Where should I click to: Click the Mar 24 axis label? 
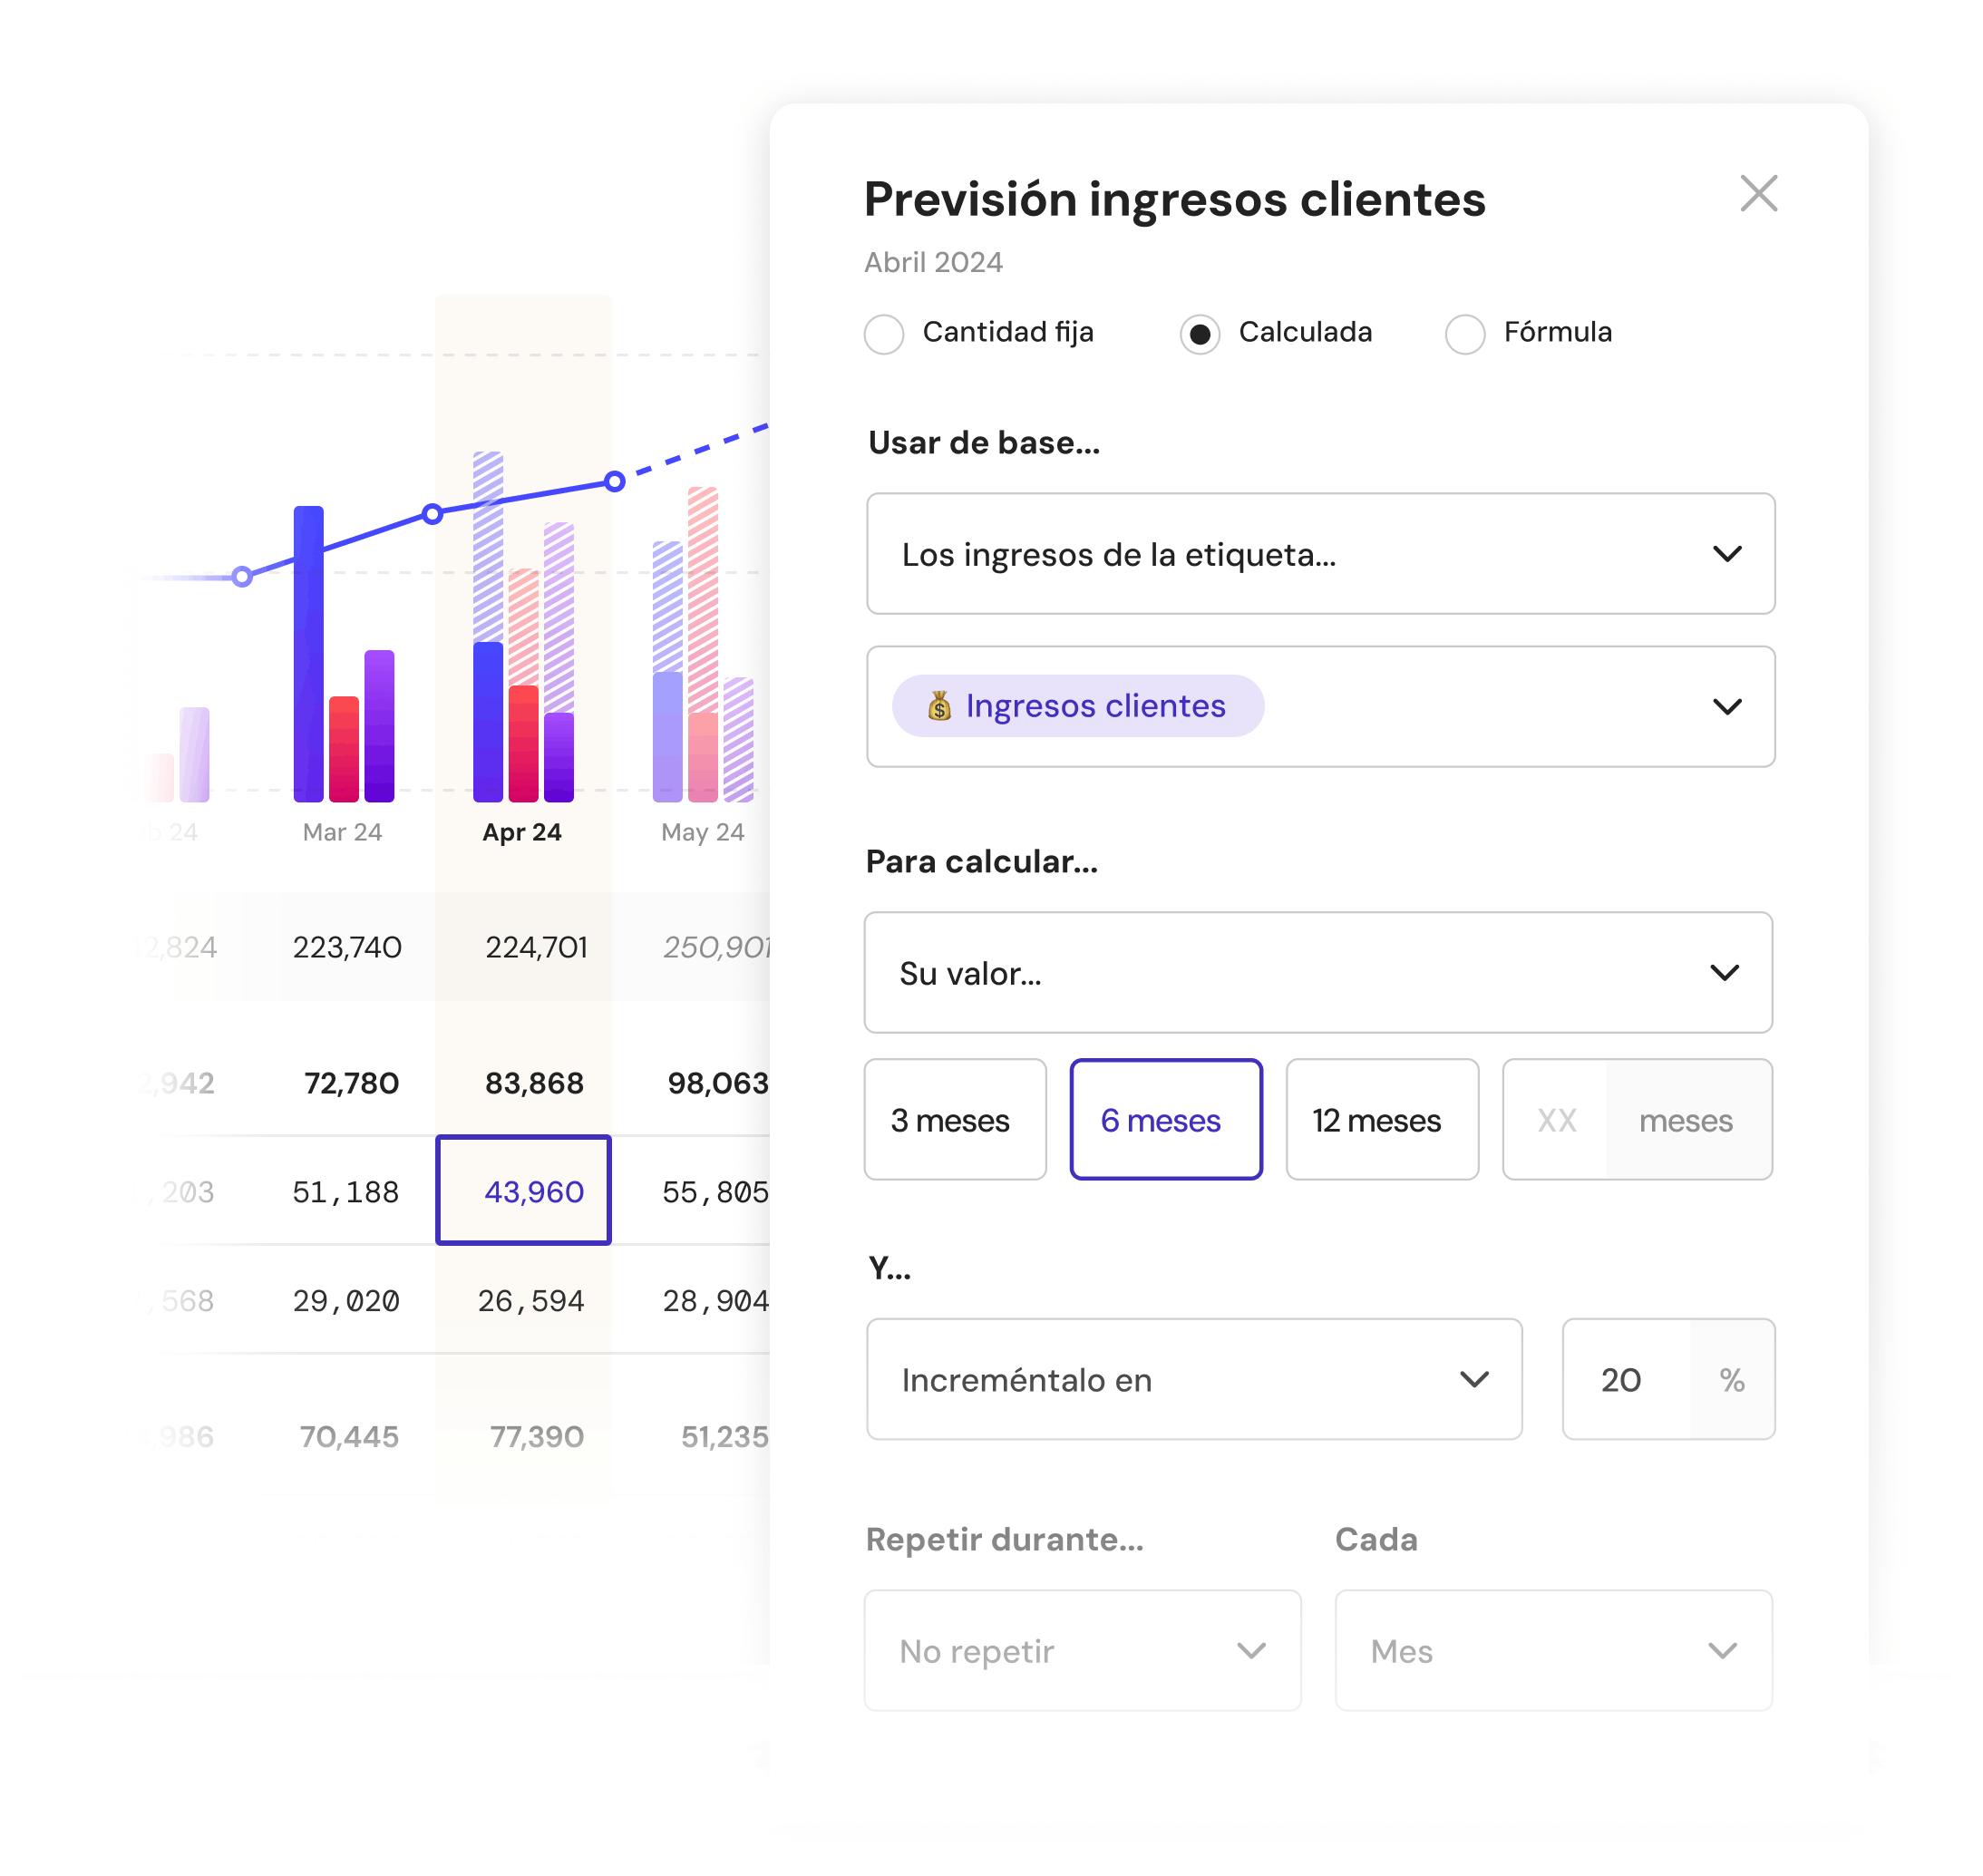click(342, 832)
